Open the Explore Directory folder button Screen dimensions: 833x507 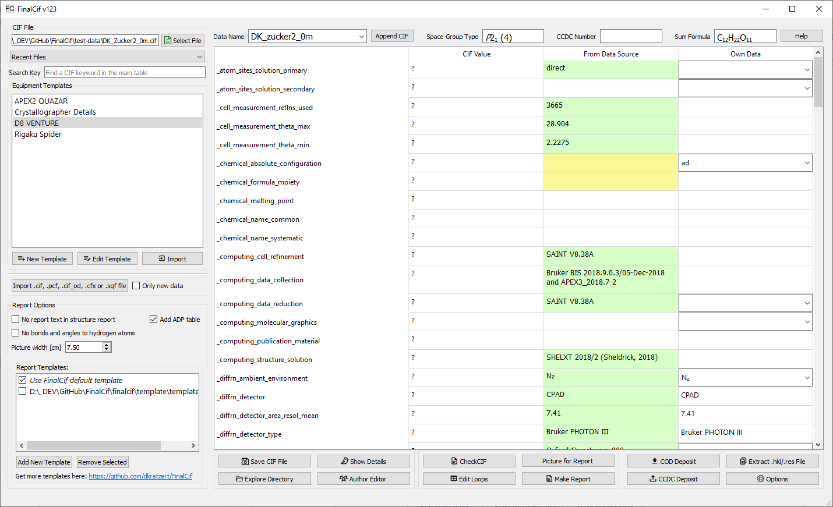click(264, 479)
